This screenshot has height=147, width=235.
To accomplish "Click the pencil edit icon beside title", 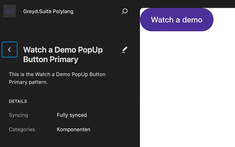I will click(x=125, y=50).
